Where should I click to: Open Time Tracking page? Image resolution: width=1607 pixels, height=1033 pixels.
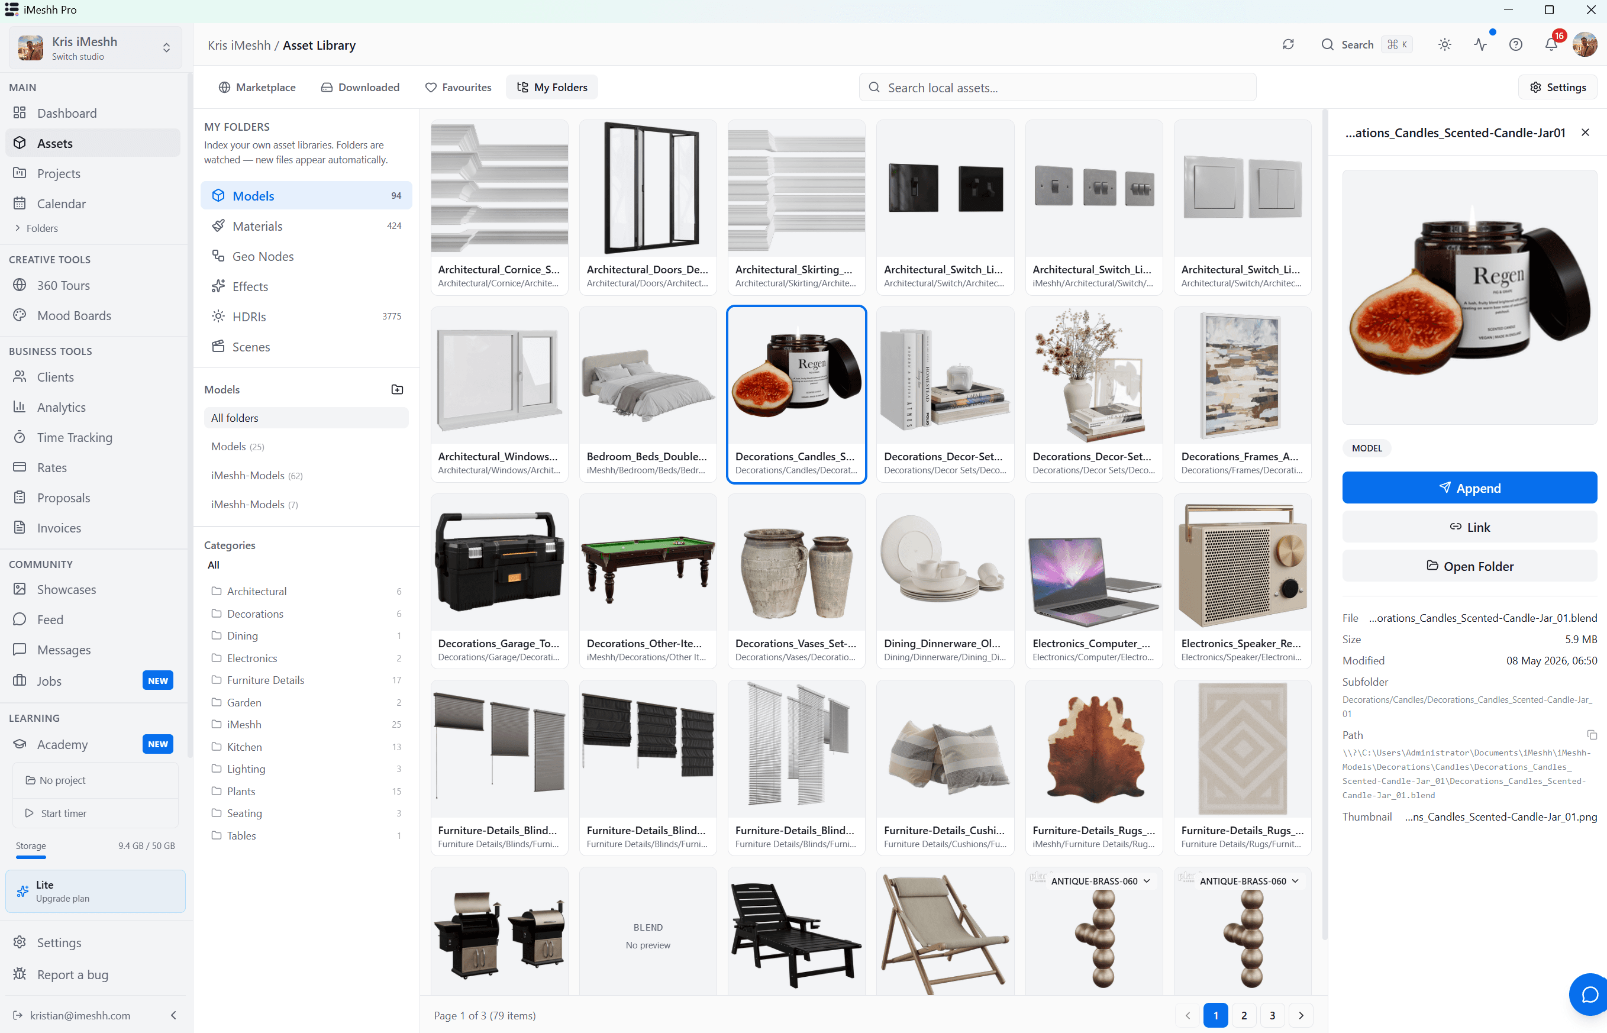pyautogui.click(x=93, y=437)
